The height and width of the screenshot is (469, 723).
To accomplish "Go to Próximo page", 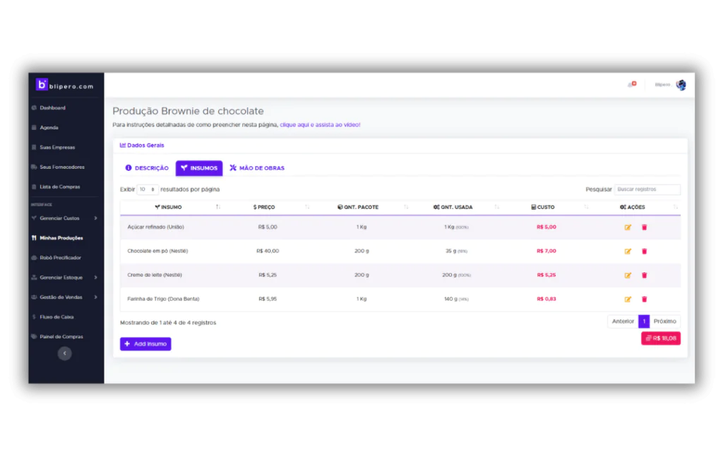I will 664,321.
